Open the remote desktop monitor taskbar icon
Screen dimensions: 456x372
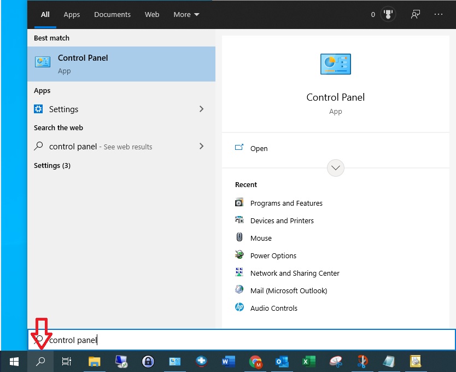click(x=121, y=362)
